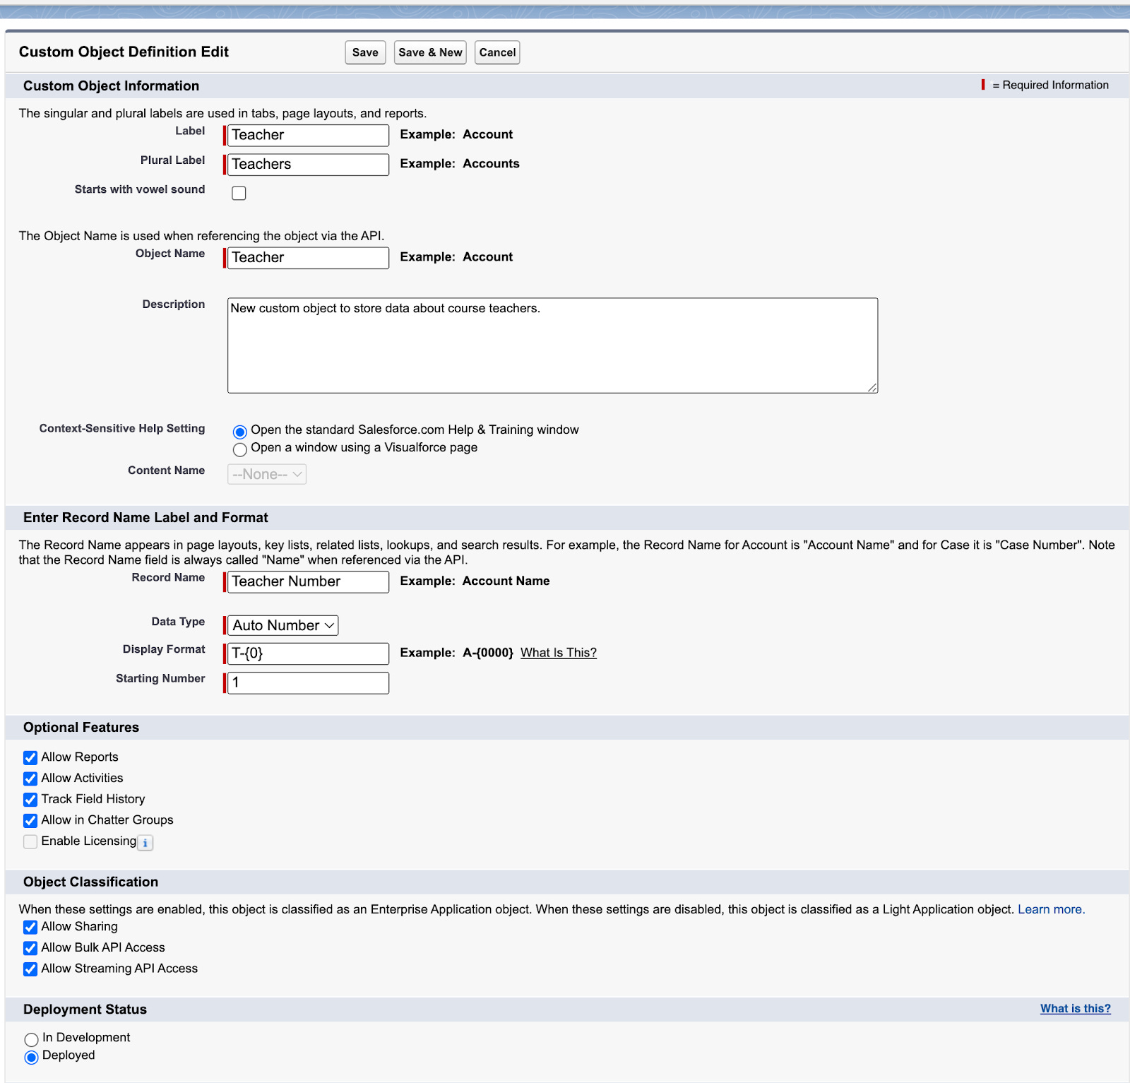Viewport: 1130px width, 1083px height.
Task: Click into the Description text area
Action: point(552,345)
